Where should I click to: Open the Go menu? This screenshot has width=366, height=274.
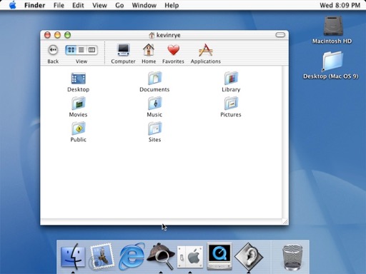tap(119, 5)
